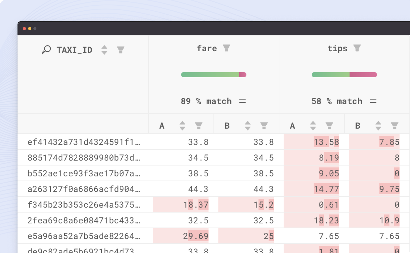This screenshot has width=410, height=253.
Task: Select the highlighted 18.37 fare cell
Action: (x=196, y=205)
